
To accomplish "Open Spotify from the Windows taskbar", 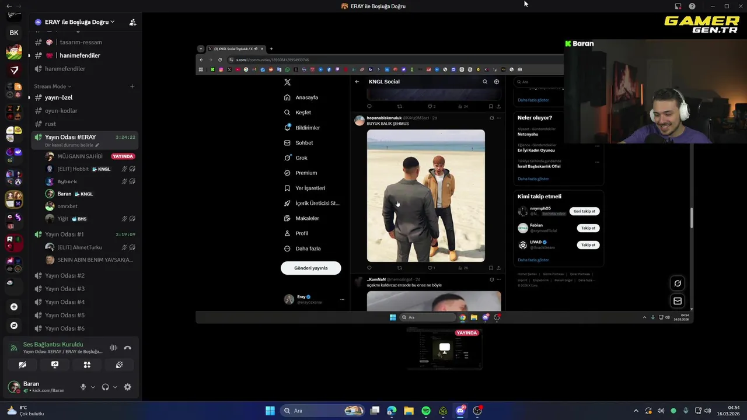I will [x=426, y=411].
